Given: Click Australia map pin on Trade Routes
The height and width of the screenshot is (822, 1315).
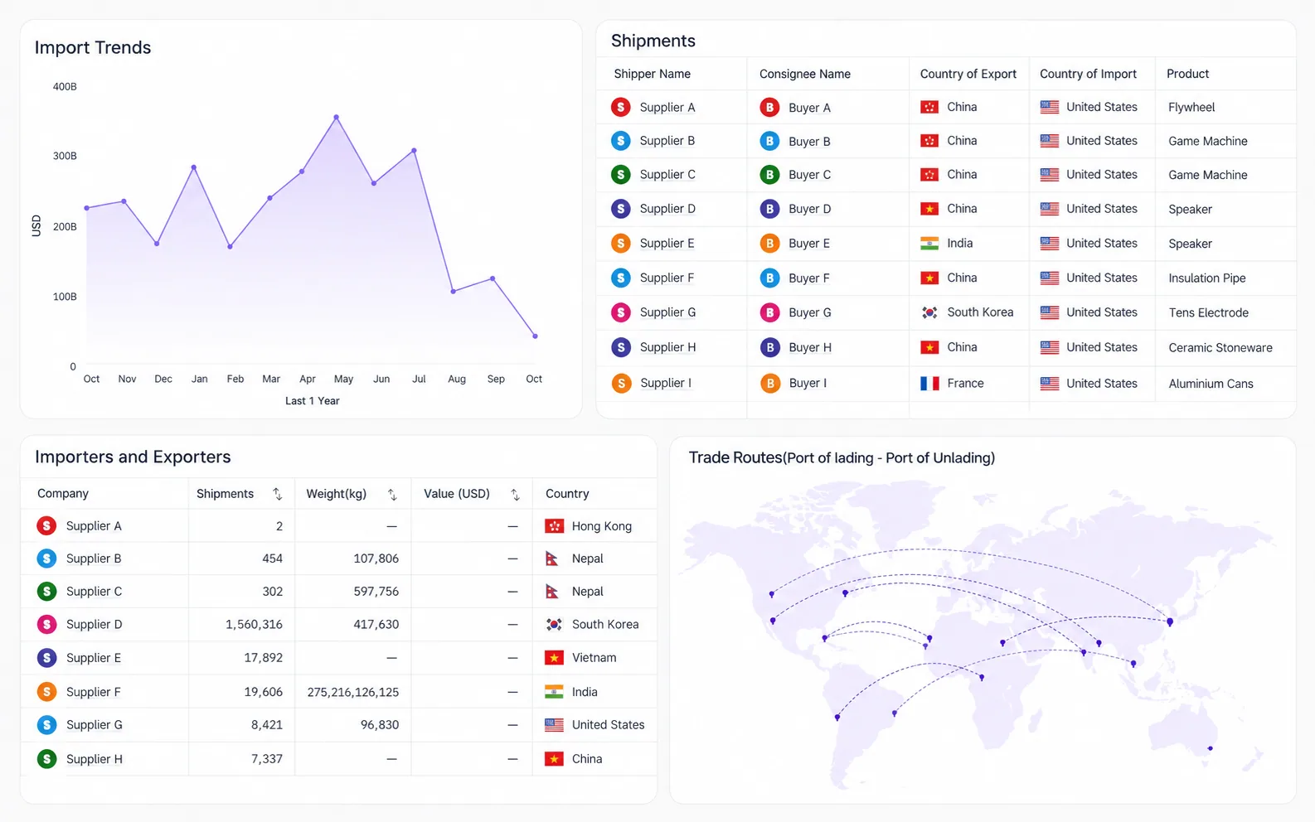Looking at the screenshot, I should pyautogui.click(x=1210, y=748).
